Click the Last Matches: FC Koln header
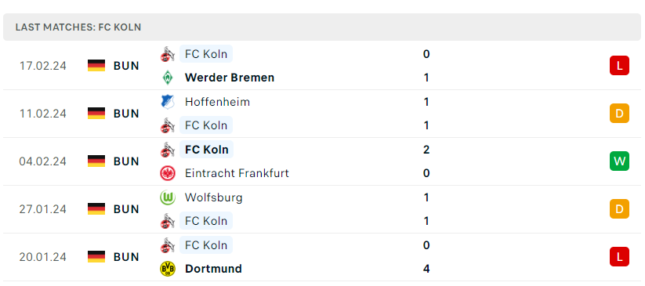 [x=78, y=27]
